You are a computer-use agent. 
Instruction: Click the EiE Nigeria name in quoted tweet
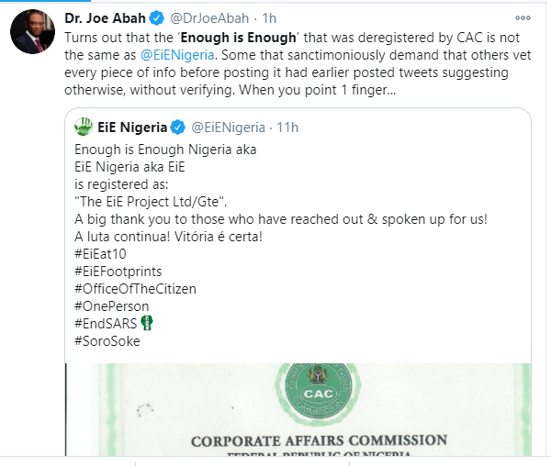(132, 127)
